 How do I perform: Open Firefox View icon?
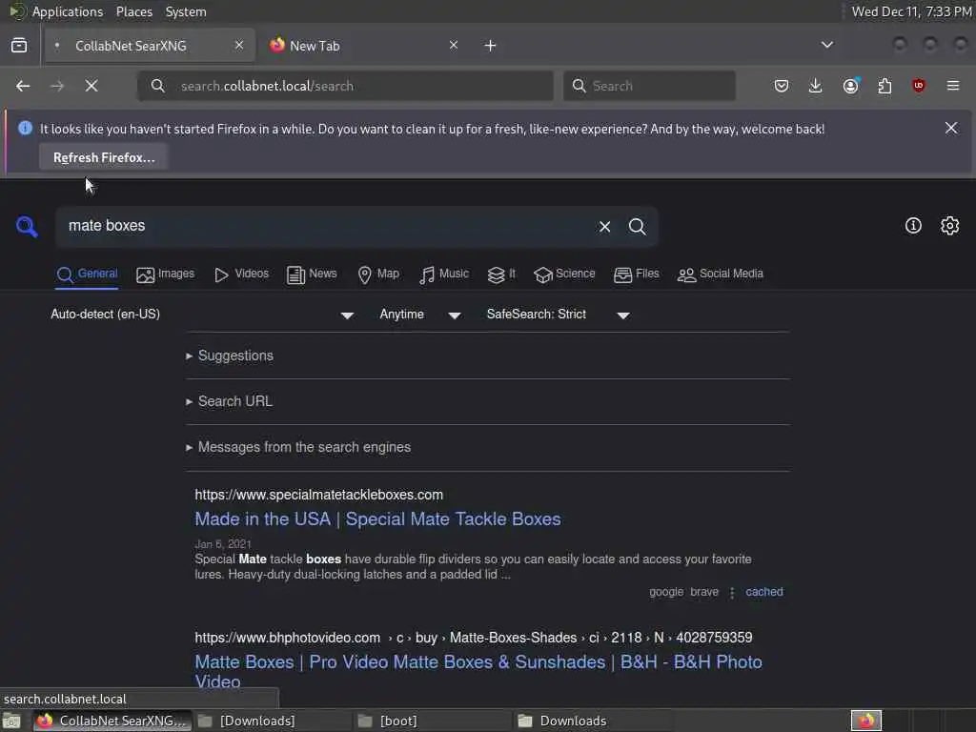[19, 46]
